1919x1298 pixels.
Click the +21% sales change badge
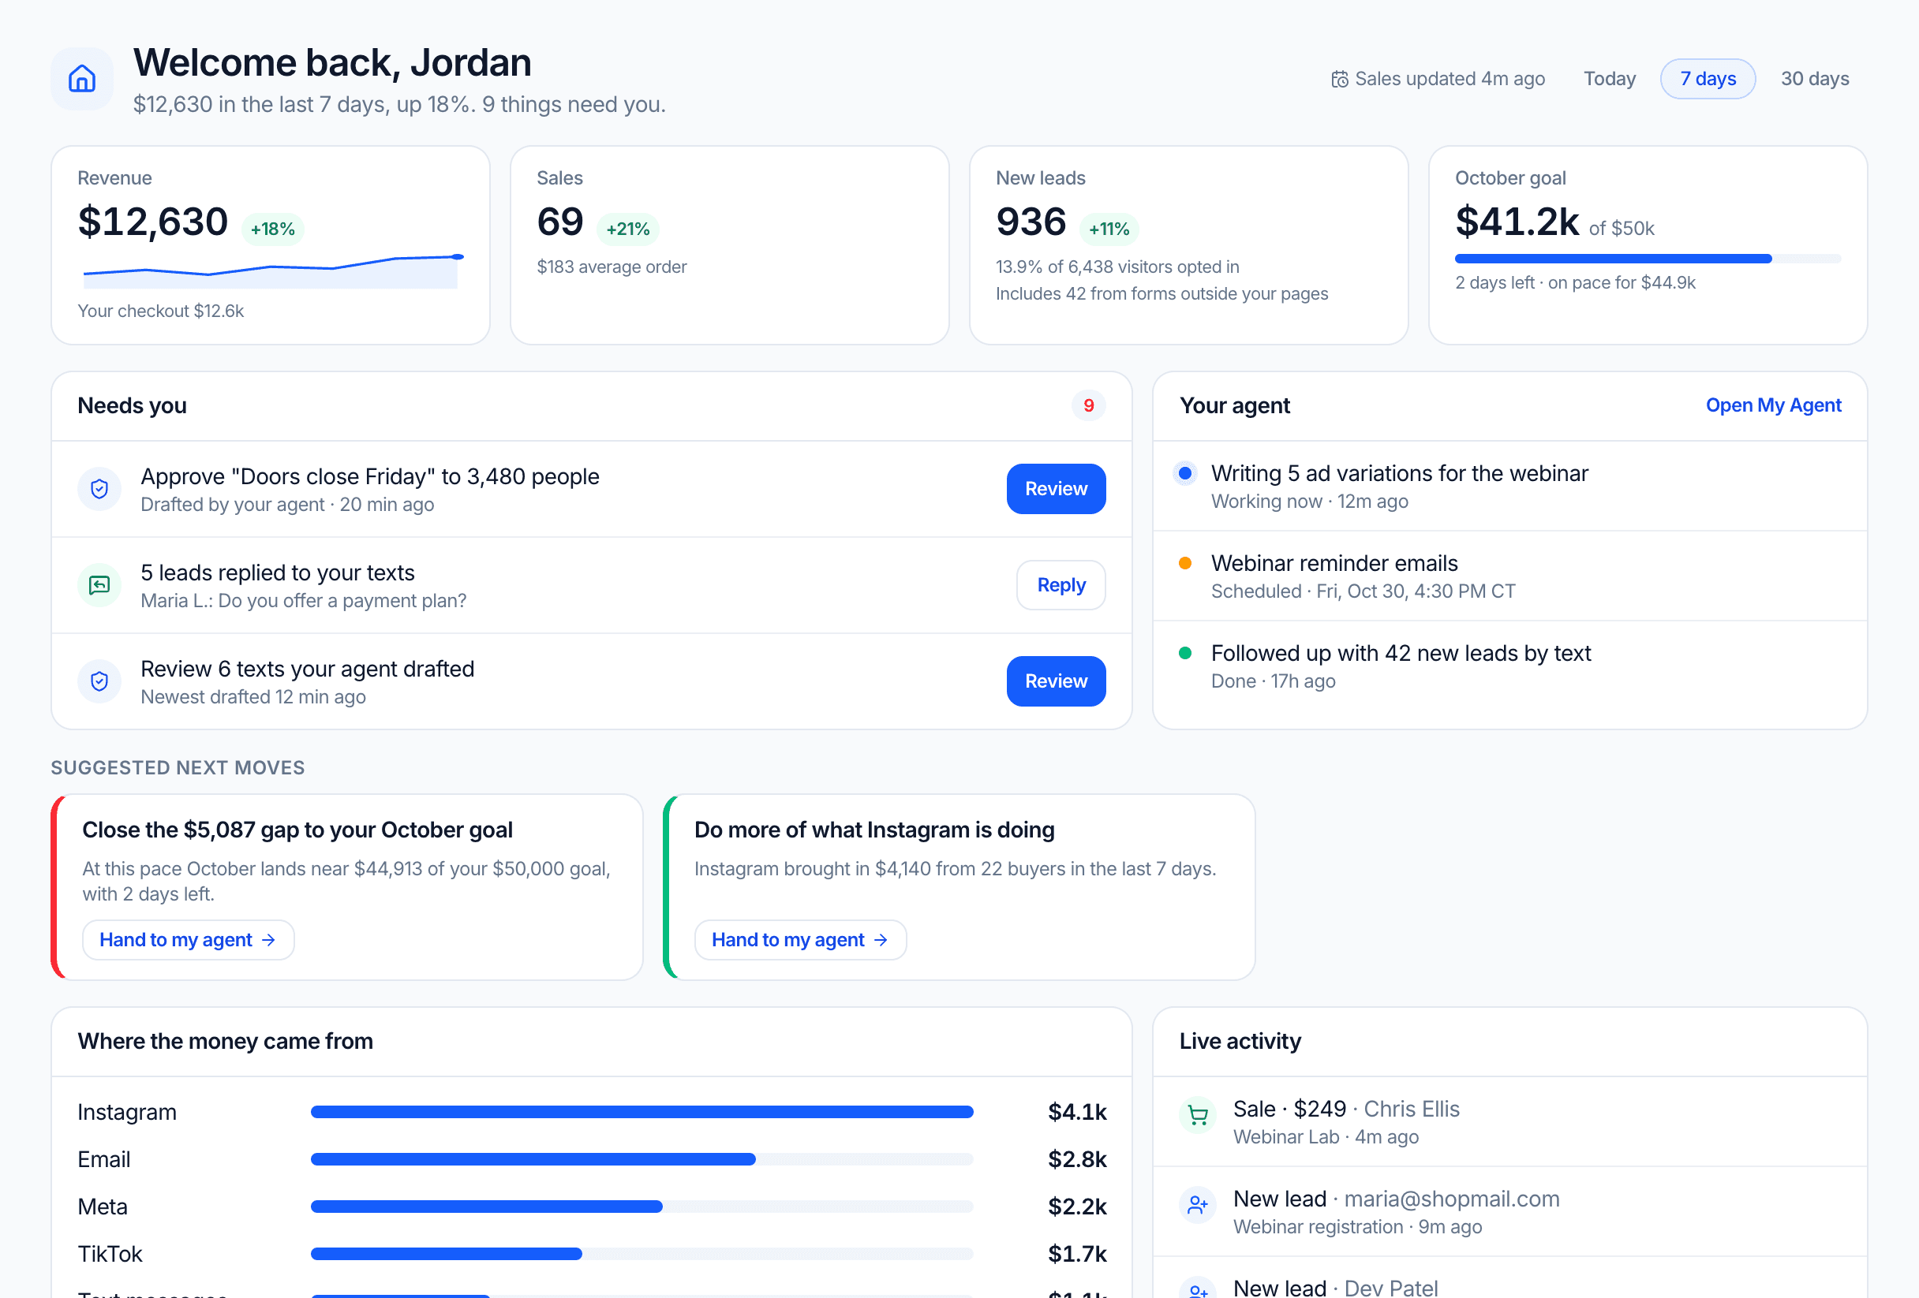coord(627,229)
